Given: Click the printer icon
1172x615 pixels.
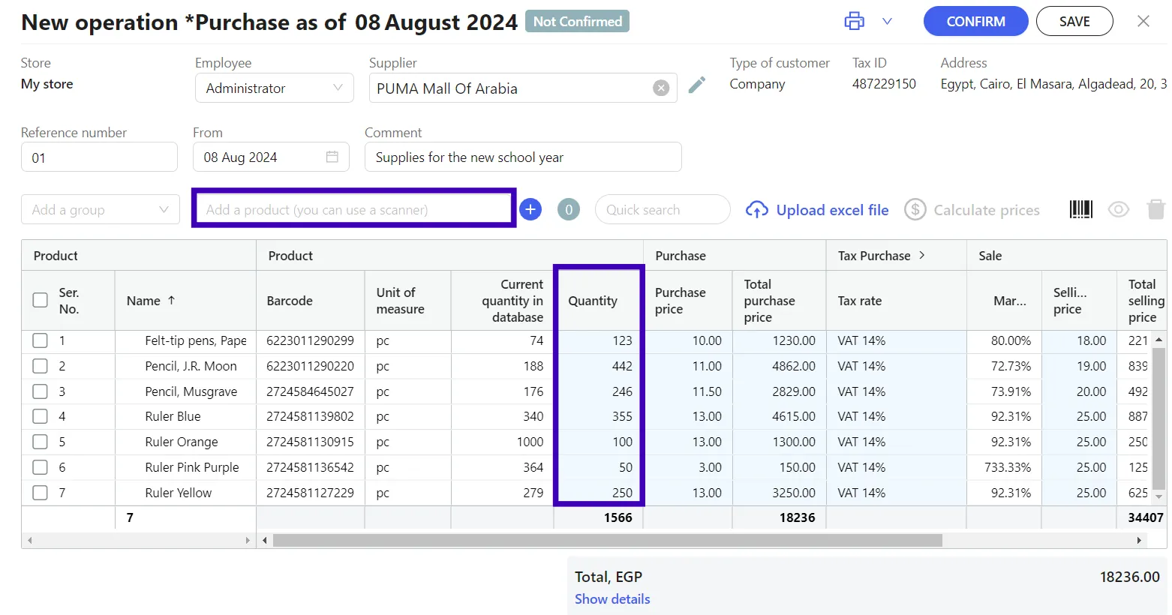Looking at the screenshot, I should click(x=854, y=21).
